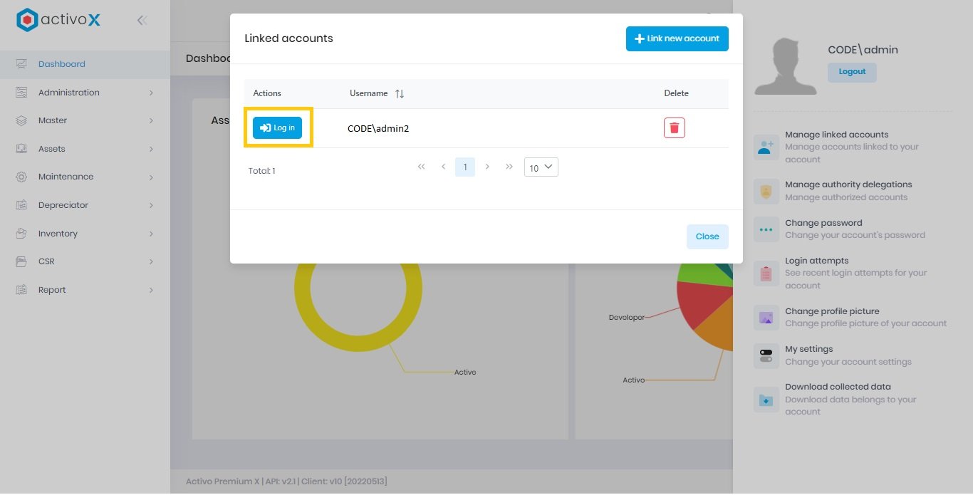The height and width of the screenshot is (495, 973).
Task: Select Dashboard in the sidebar
Action: [61, 63]
